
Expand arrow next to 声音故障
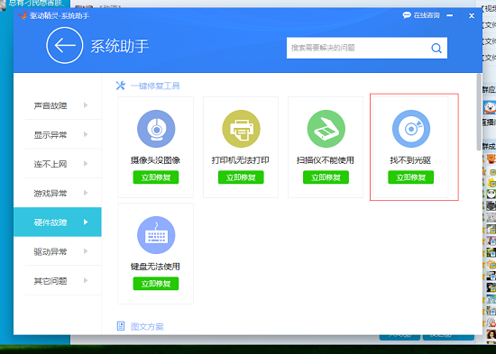tap(86, 105)
